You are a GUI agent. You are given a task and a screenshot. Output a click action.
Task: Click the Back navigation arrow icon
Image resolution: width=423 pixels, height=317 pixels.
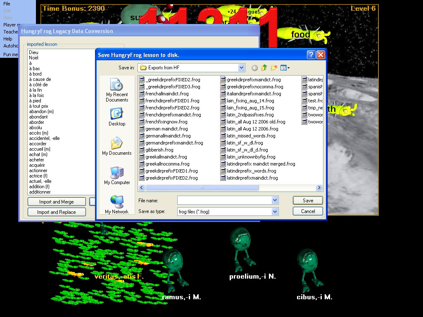tap(254, 68)
